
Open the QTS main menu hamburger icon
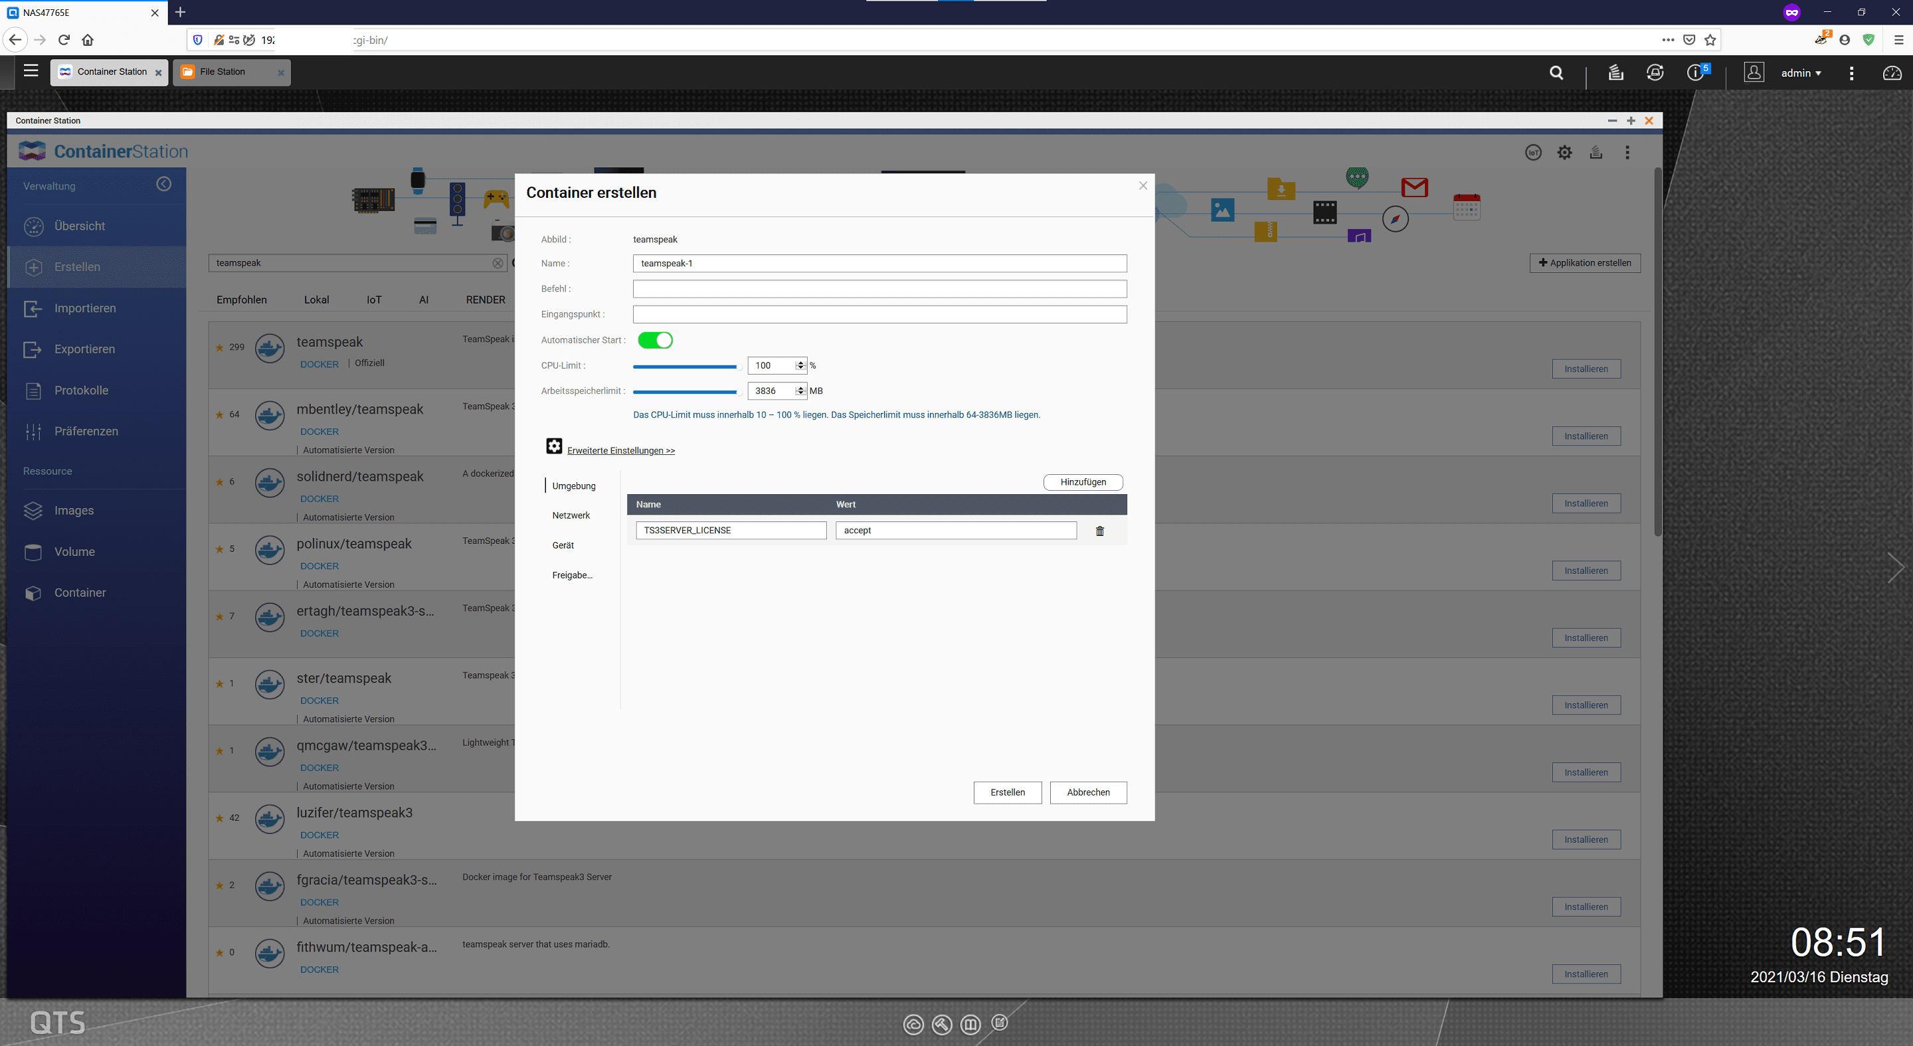[x=31, y=71]
